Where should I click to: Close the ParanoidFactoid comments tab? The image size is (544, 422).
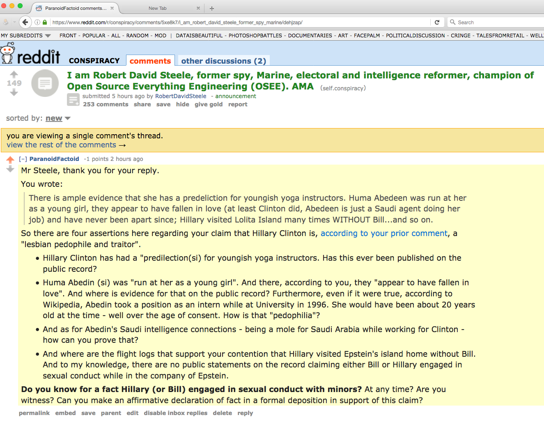pyautogui.click(x=112, y=8)
